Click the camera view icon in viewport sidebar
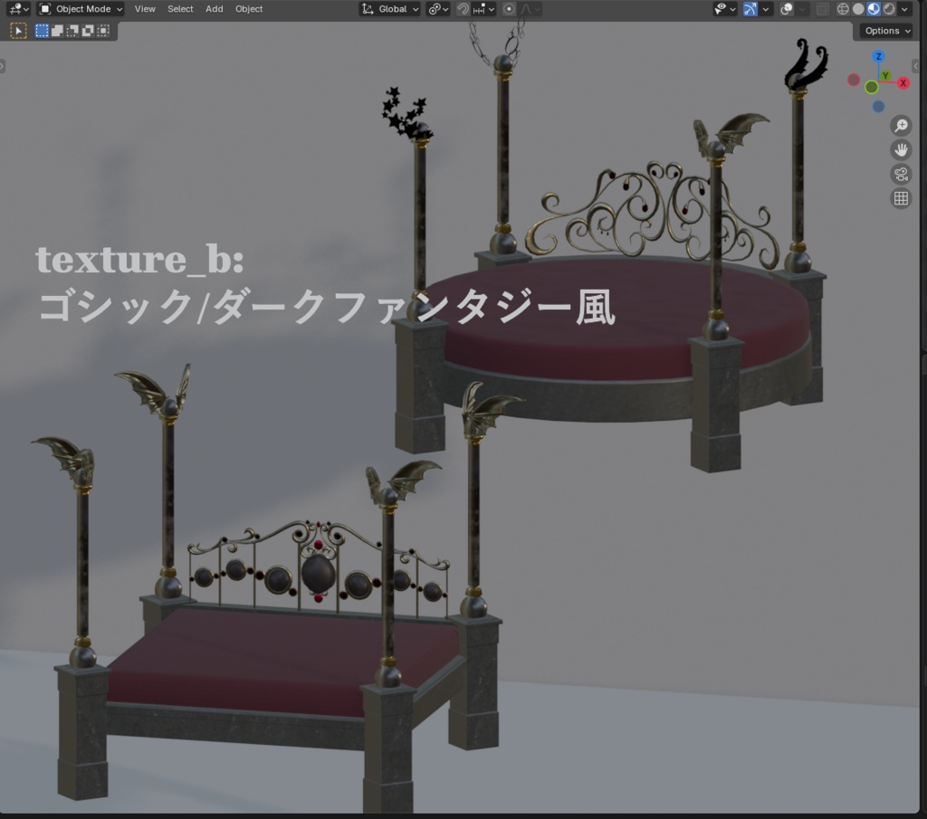The image size is (927, 819). pos(900,174)
